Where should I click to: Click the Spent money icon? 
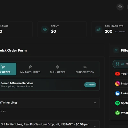pos(45,29)
